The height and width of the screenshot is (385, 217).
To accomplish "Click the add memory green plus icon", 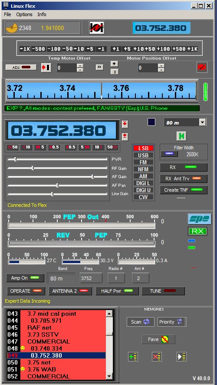I will tap(133, 357).
